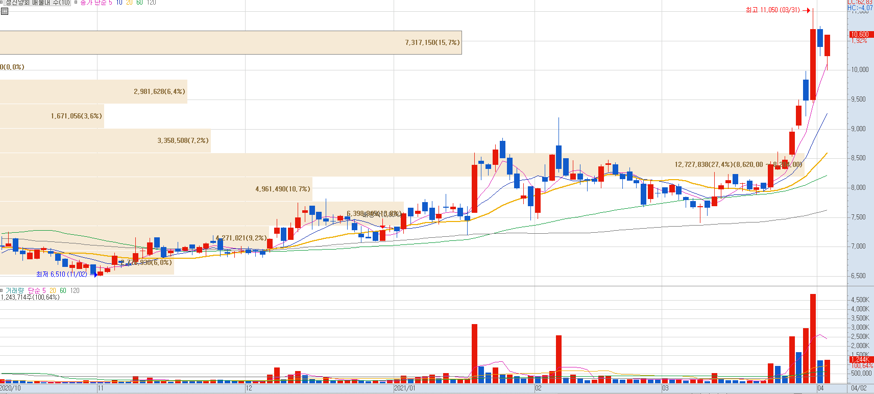Click the orange 20 volume moving average label

pyautogui.click(x=53, y=290)
